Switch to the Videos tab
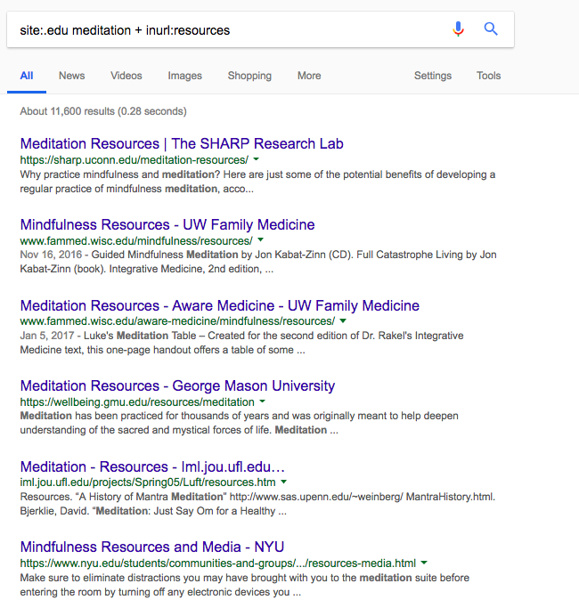Image resolution: width=579 pixels, height=608 pixels. pyautogui.click(x=126, y=76)
